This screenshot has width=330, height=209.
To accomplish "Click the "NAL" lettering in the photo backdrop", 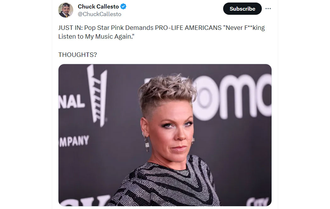I will click(71, 102).
